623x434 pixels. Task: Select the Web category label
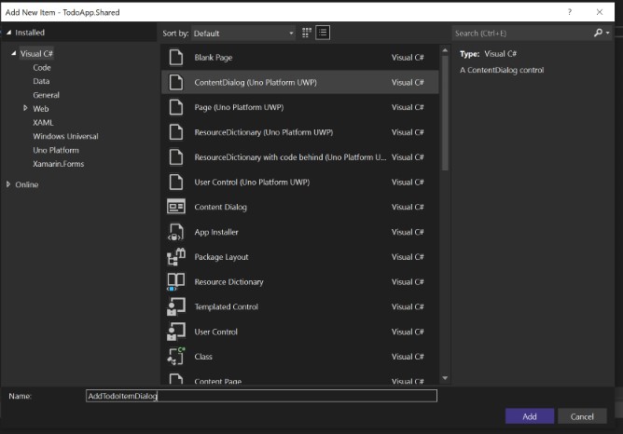point(41,109)
